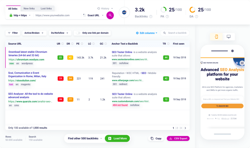Go to results page 2
Image resolution: width=250 pixels, height=148 pixels.
(x=177, y=128)
